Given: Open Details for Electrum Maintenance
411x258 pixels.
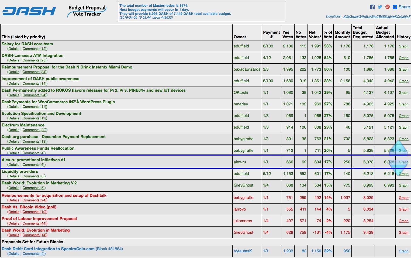Looking at the screenshot, I should coord(14,130).
